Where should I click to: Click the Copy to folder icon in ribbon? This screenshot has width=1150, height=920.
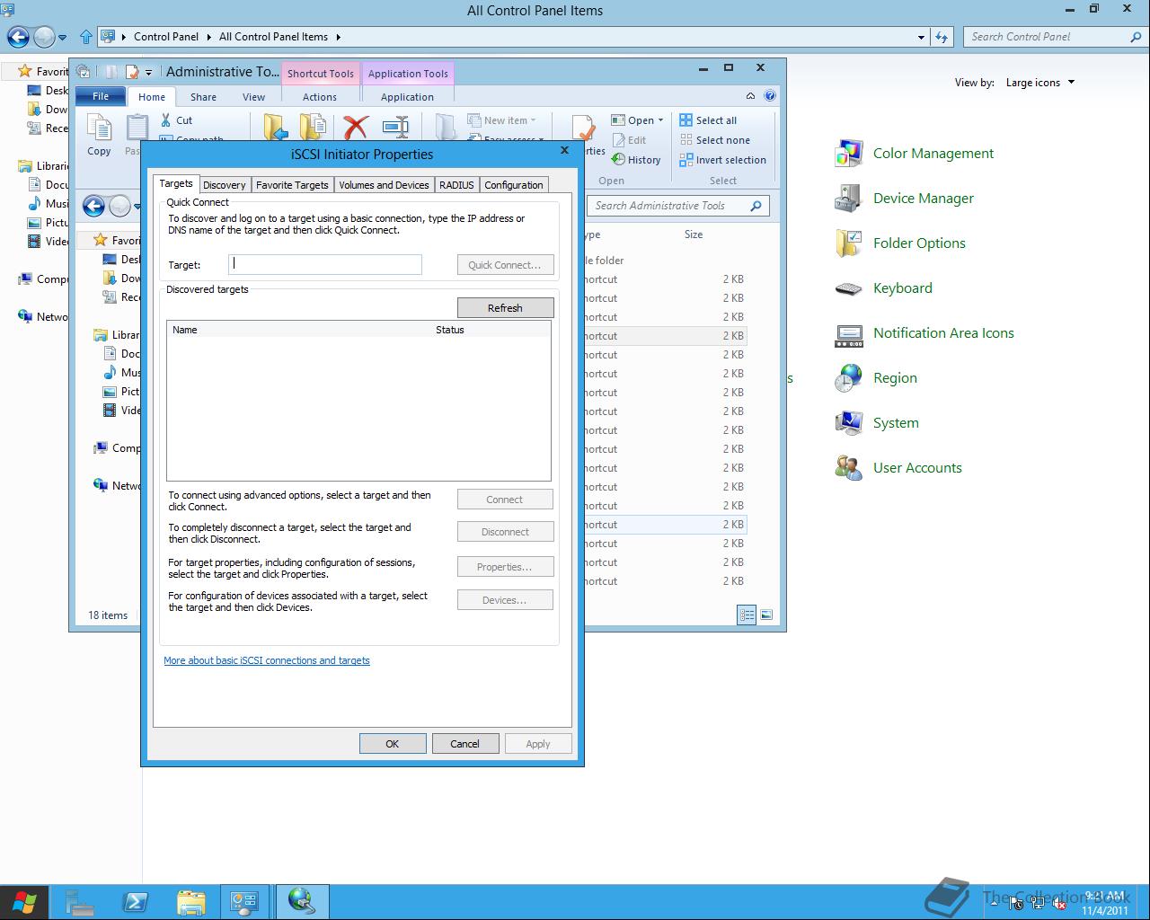tap(313, 128)
